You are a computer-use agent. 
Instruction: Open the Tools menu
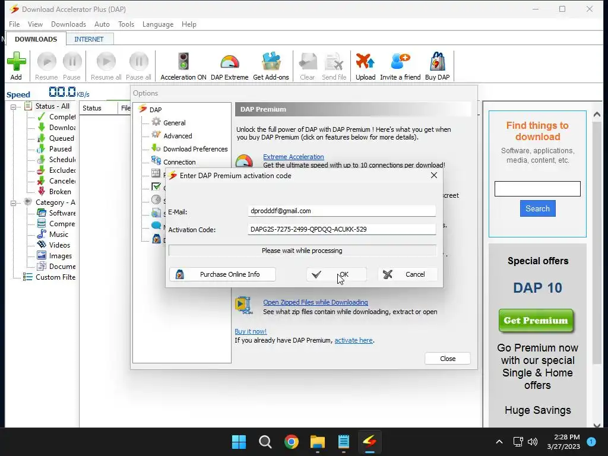point(126,24)
